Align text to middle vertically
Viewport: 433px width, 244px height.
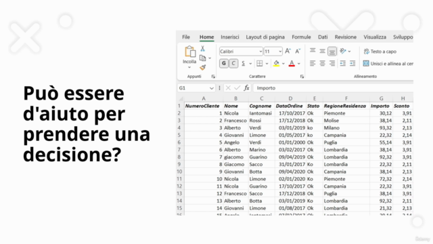pos(322,52)
